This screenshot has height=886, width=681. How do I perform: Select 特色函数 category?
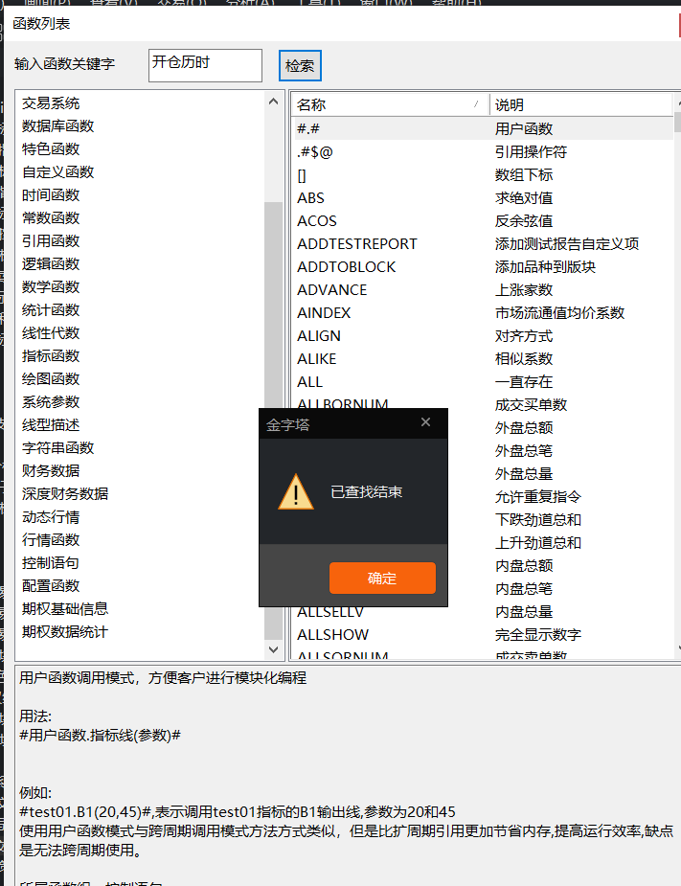[51, 149]
